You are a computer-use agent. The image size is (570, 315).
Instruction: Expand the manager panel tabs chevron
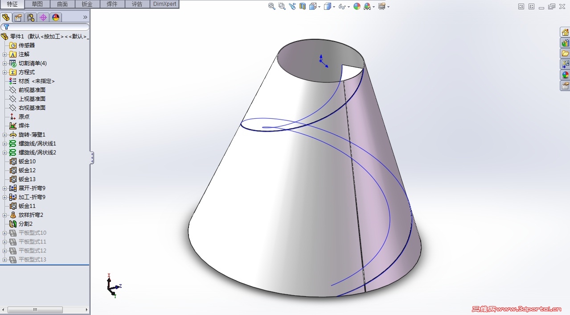(x=85, y=17)
